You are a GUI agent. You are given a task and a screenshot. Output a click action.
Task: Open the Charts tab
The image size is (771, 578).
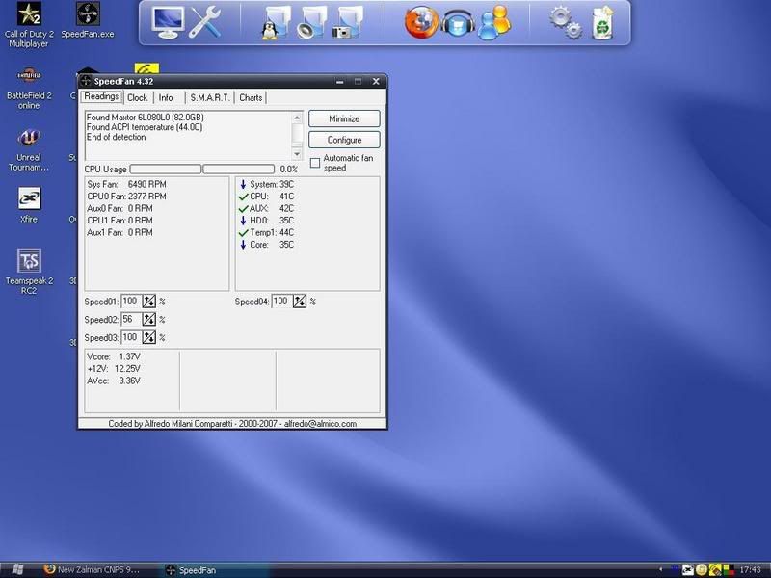tap(251, 97)
